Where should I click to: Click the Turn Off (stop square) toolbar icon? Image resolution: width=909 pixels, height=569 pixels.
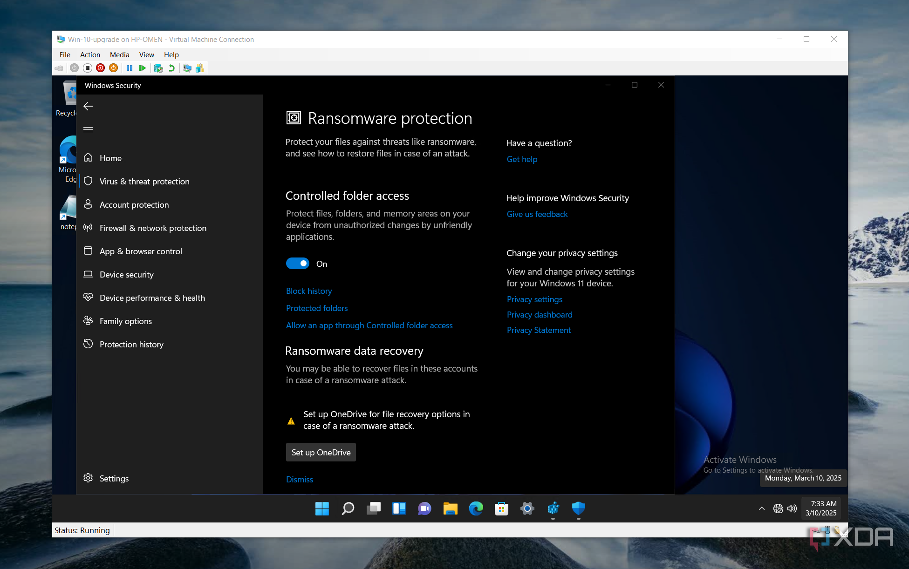[87, 68]
